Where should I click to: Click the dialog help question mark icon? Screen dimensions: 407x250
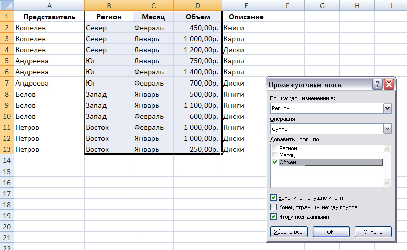click(x=377, y=84)
